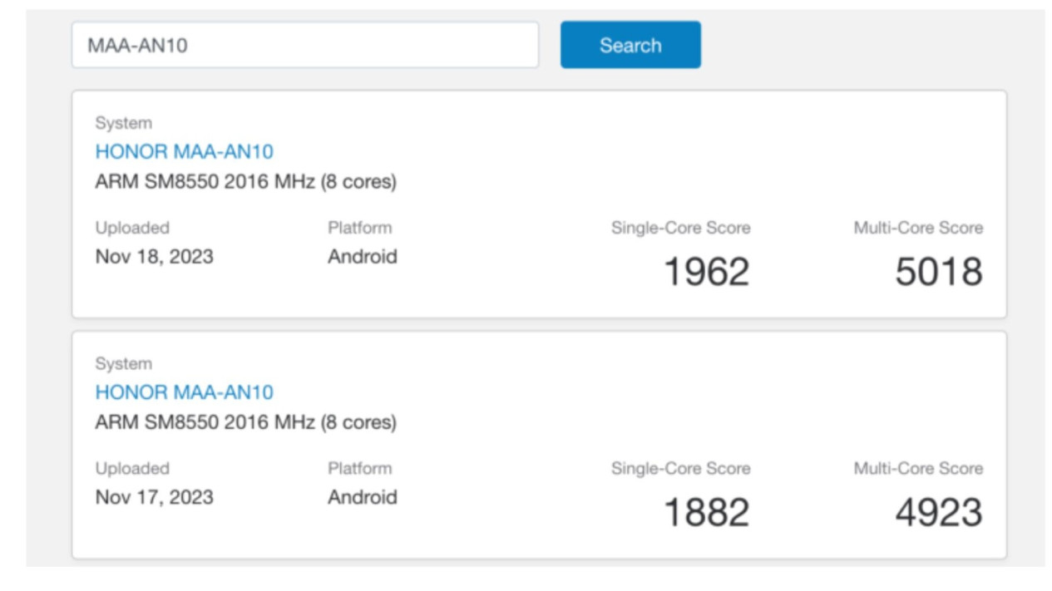1052x591 pixels.
Task: Click Android platform value in the Nov 18 result
Action: [362, 257]
